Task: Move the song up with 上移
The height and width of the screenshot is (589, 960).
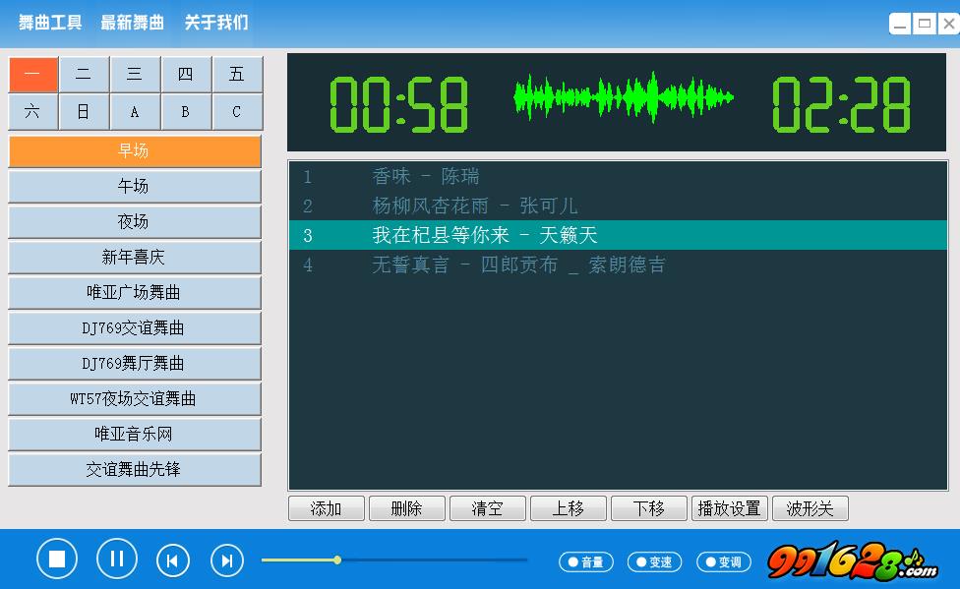Action: [x=569, y=508]
